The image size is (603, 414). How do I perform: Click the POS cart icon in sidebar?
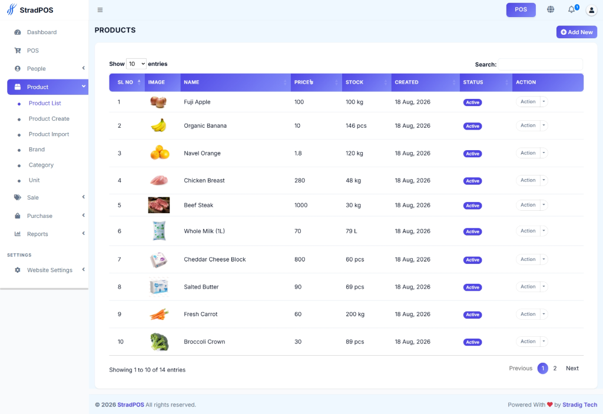(x=18, y=51)
